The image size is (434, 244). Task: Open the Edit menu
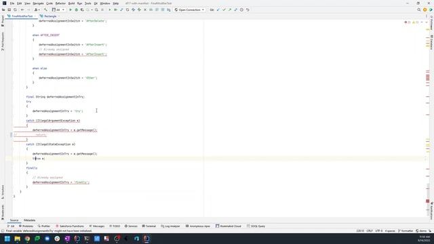[x=19, y=3]
